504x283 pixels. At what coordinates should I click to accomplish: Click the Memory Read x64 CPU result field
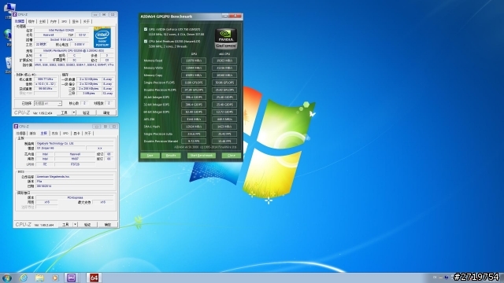click(x=224, y=61)
